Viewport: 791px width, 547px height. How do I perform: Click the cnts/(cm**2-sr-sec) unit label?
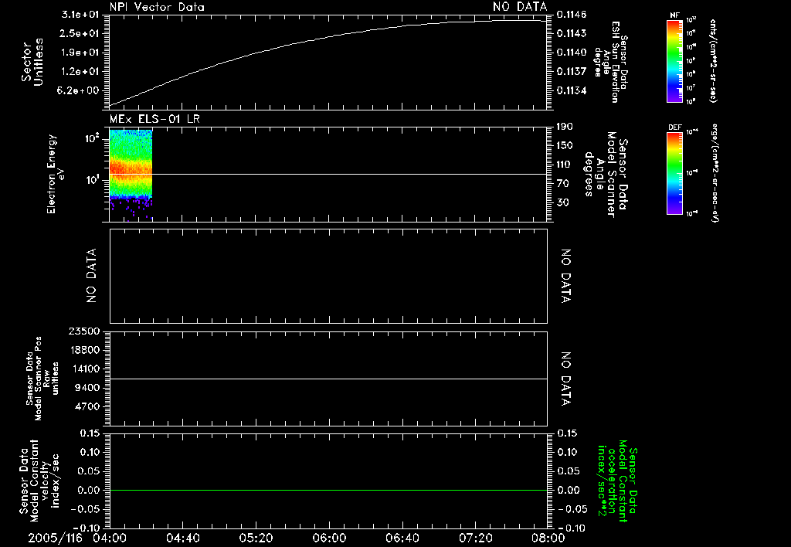point(713,60)
